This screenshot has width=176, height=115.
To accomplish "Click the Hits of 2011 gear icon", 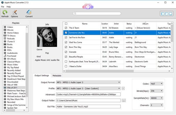I will point(5,88).
